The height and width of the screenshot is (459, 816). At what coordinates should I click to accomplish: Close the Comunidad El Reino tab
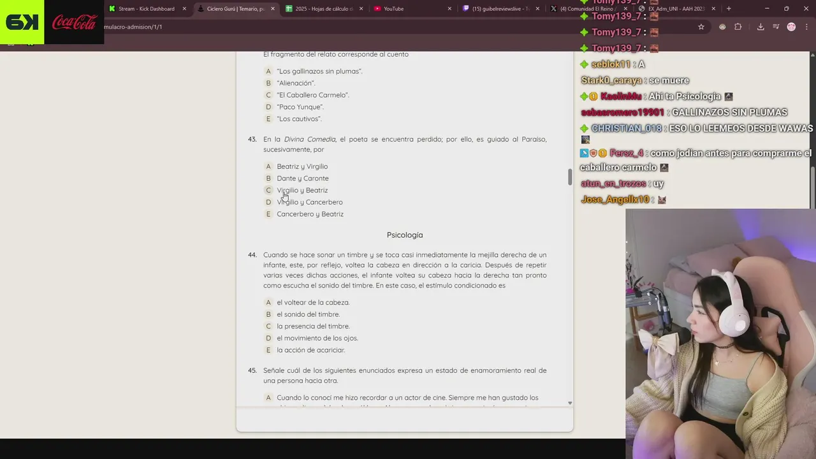[626, 9]
